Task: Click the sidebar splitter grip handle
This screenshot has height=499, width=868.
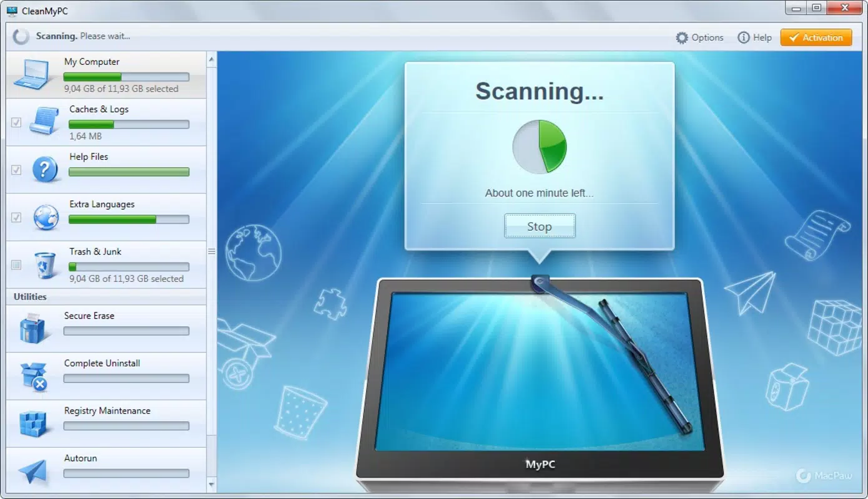Action: coord(211,251)
